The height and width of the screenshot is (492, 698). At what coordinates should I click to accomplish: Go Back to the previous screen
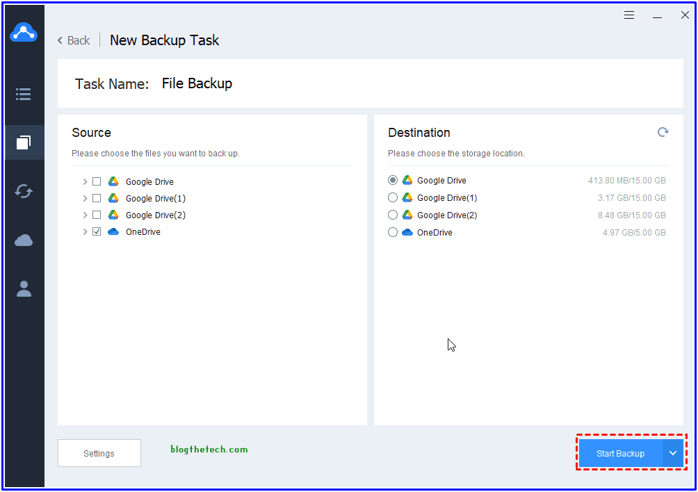74,40
